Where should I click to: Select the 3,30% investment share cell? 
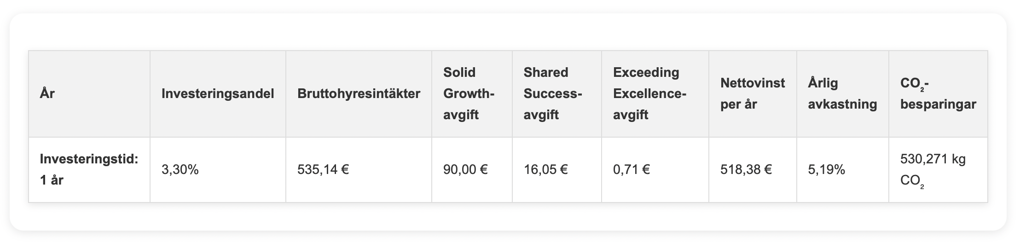click(x=180, y=170)
